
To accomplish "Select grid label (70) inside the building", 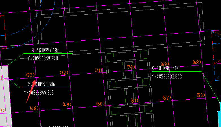I will pyautogui.click(x=131, y=67).
